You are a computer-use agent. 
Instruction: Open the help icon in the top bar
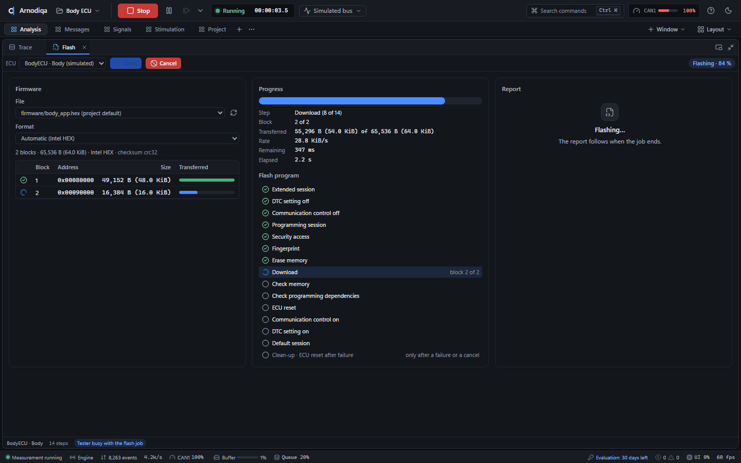point(711,11)
